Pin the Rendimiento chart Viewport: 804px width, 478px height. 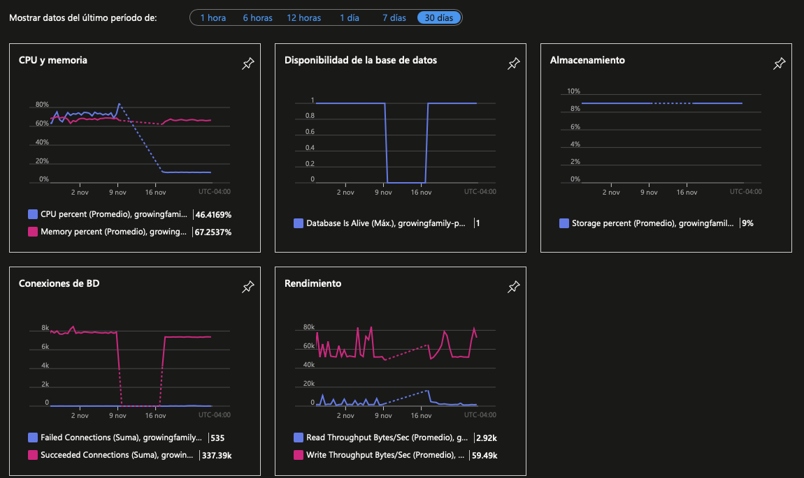(x=513, y=287)
